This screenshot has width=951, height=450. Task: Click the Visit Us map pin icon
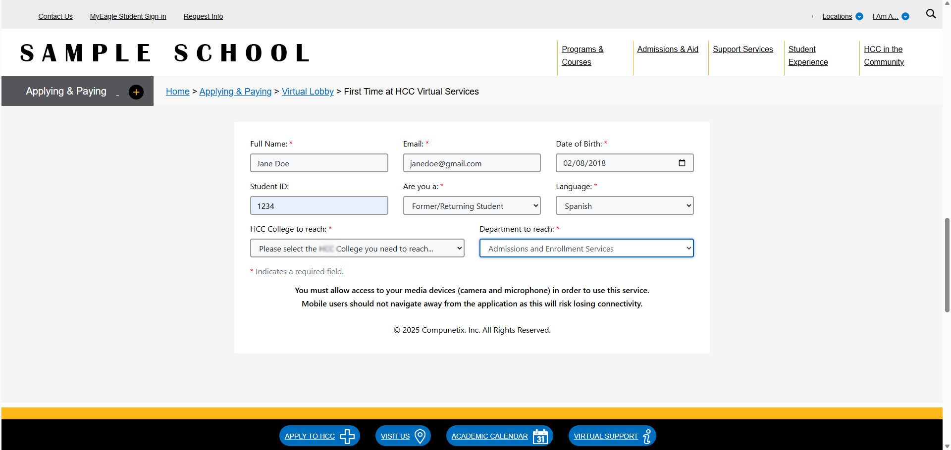420,436
